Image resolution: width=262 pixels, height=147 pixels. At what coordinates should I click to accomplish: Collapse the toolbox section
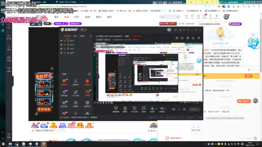pyautogui.click(x=89, y=74)
